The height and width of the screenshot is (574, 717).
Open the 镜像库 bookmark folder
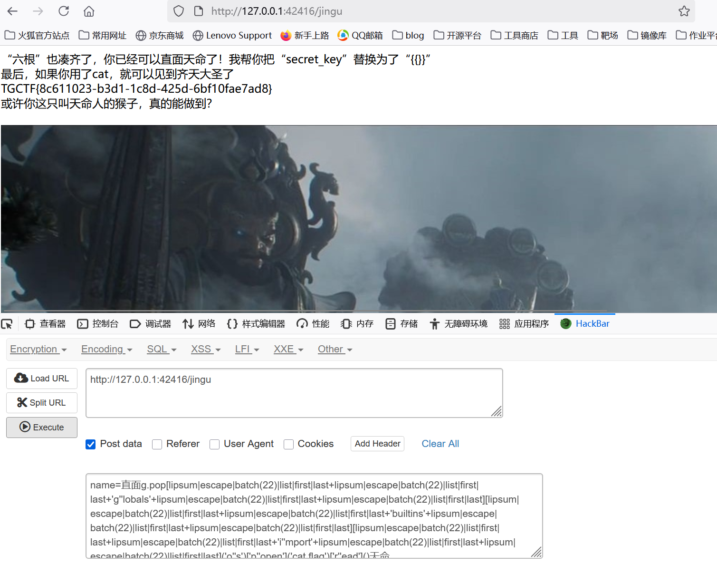coord(647,35)
